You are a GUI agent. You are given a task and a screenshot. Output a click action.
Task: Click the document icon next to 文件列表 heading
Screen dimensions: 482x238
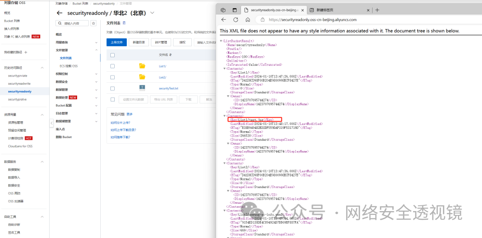point(124,23)
